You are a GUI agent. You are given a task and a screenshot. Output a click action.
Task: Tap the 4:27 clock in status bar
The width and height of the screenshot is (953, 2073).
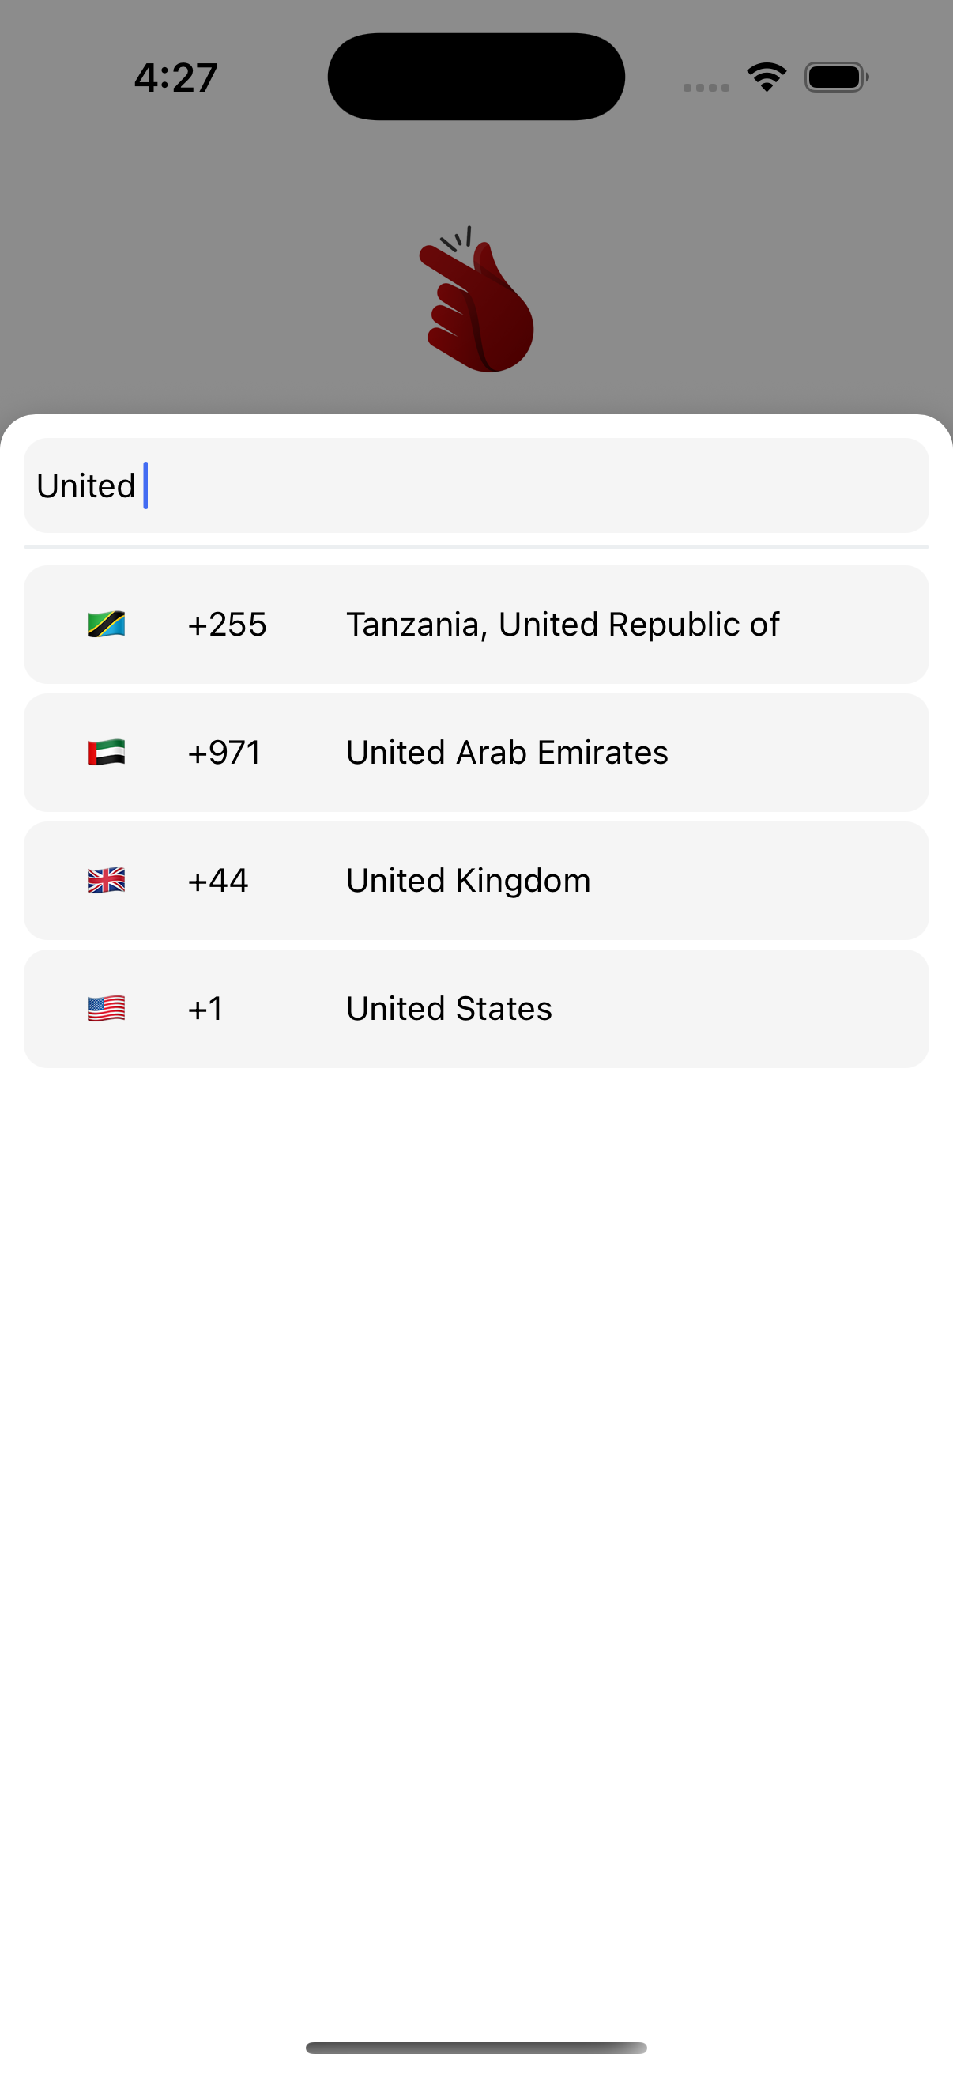[x=175, y=78]
